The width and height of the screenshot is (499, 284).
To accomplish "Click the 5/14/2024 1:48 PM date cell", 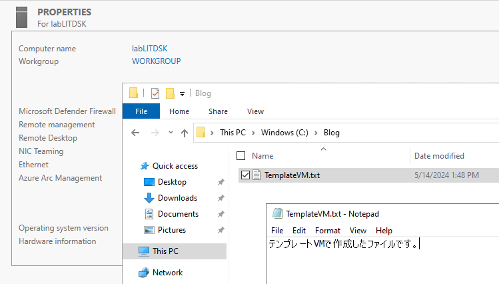I will pos(446,175).
